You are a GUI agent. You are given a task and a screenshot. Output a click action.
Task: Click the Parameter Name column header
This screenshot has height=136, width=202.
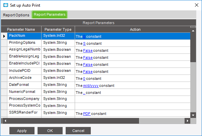click(x=21, y=29)
